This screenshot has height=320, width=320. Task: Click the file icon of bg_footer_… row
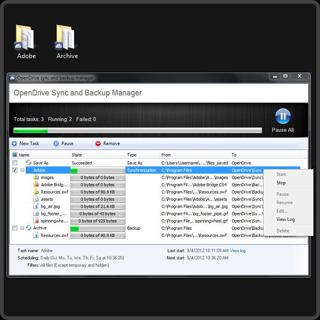36,213
